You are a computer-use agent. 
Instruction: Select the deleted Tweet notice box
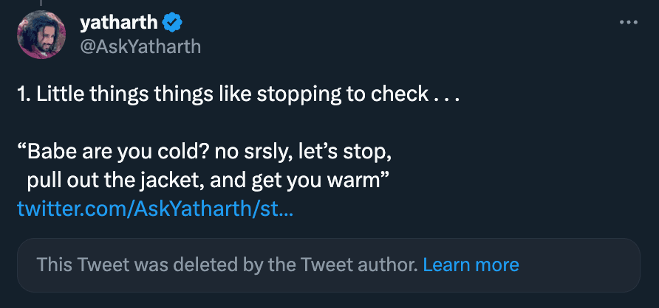pyautogui.click(x=328, y=264)
